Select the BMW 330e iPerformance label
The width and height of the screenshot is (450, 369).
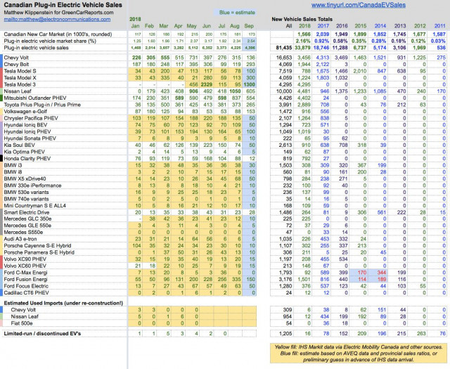click(x=32, y=186)
